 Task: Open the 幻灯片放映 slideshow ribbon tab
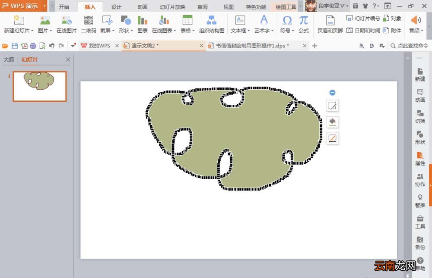[x=172, y=6]
